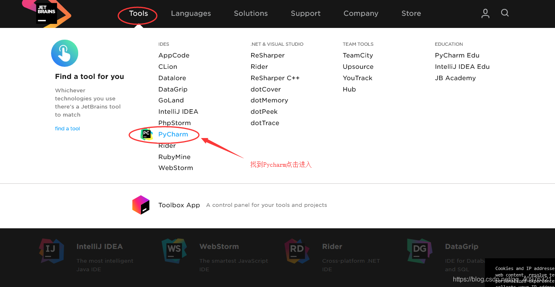Screen dimensions: 555x287
Task: Open the search magnifier icon
Action: (x=505, y=13)
